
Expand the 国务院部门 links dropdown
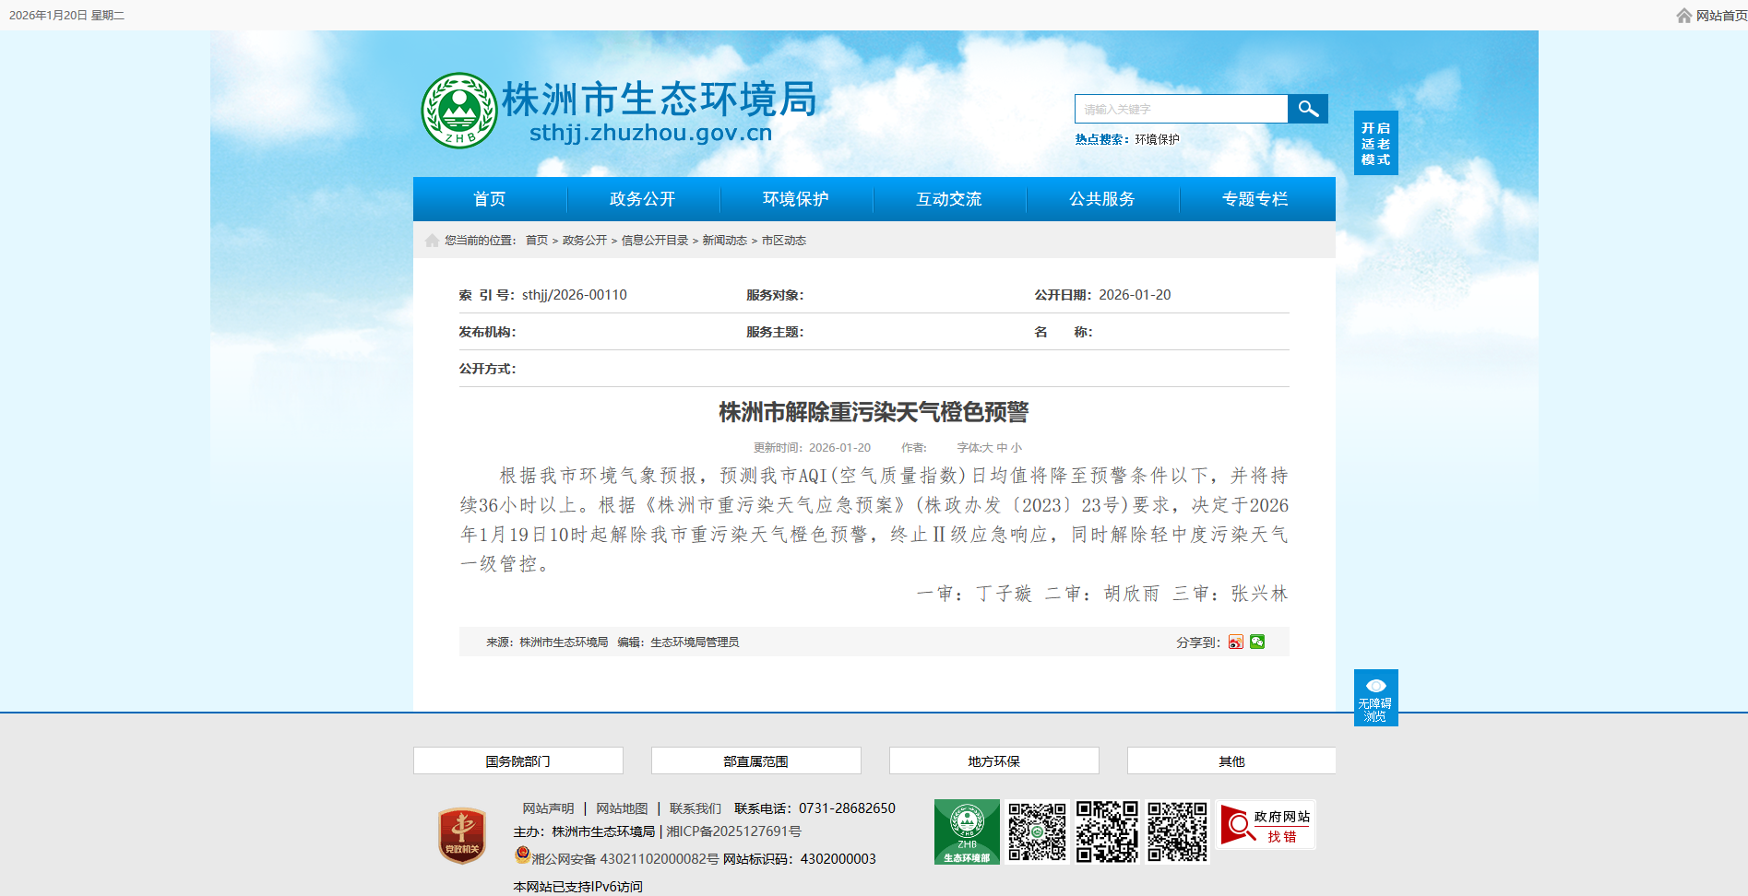pos(517,760)
